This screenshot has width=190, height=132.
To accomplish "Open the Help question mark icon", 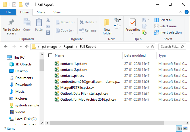I will (x=187, y=12).
